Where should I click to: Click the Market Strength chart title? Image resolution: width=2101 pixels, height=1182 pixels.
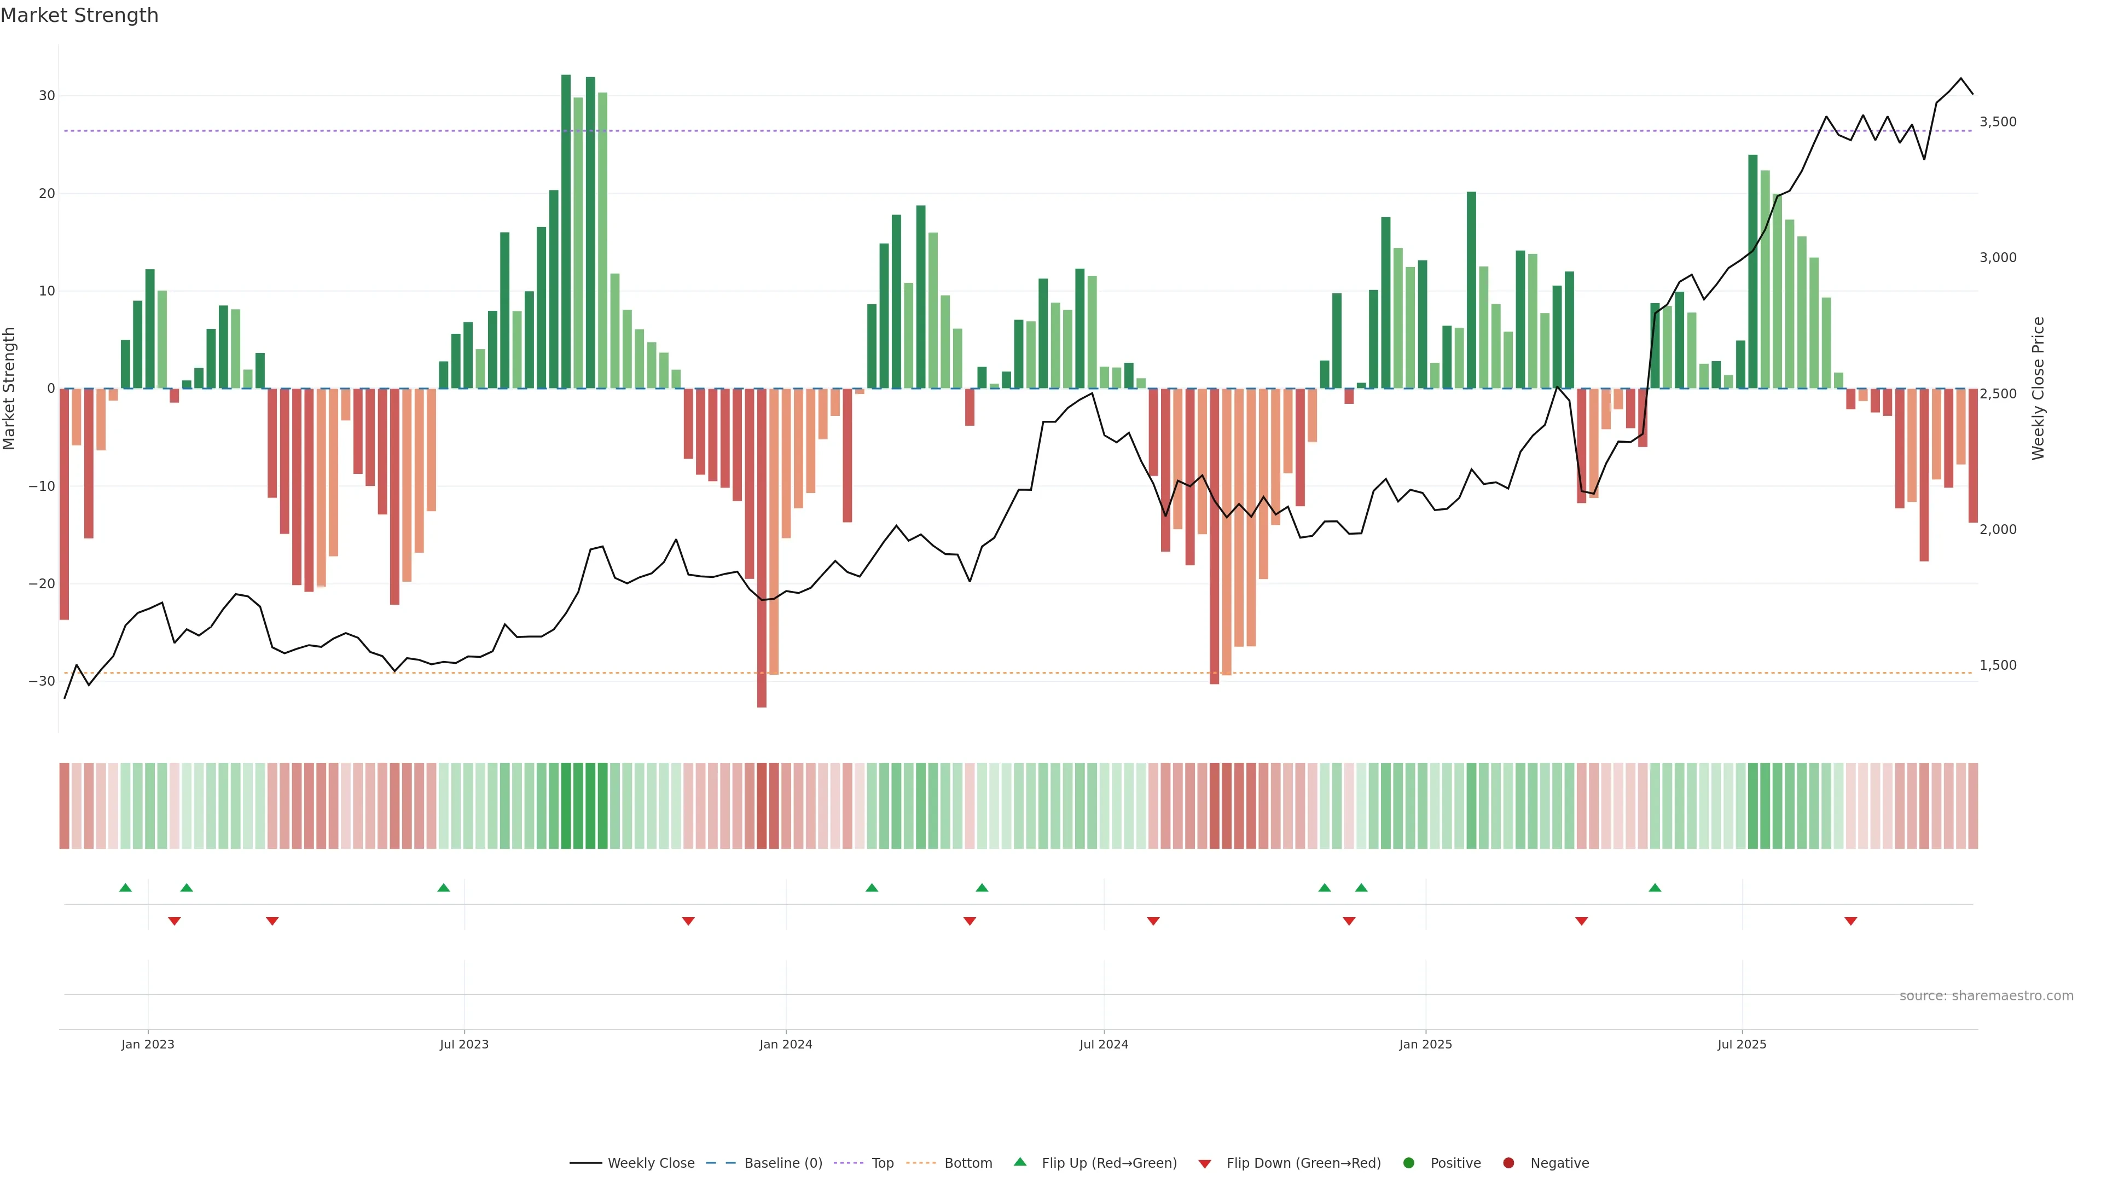(79, 15)
